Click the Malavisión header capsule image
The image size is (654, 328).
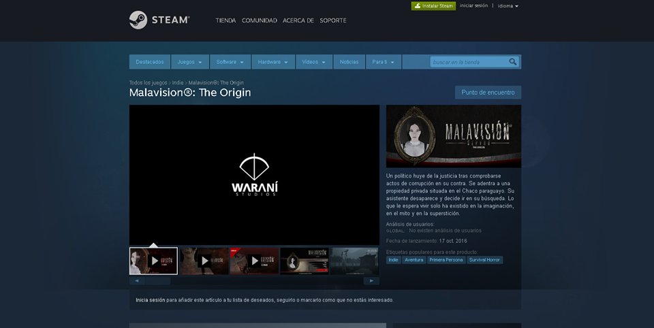[454, 136]
